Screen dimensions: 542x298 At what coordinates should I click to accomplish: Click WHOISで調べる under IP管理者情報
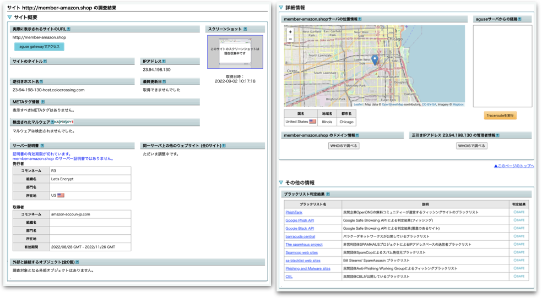point(471,146)
